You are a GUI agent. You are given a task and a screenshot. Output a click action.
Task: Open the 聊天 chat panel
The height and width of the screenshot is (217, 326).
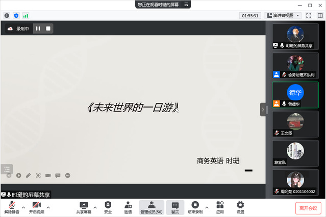pos(175,205)
